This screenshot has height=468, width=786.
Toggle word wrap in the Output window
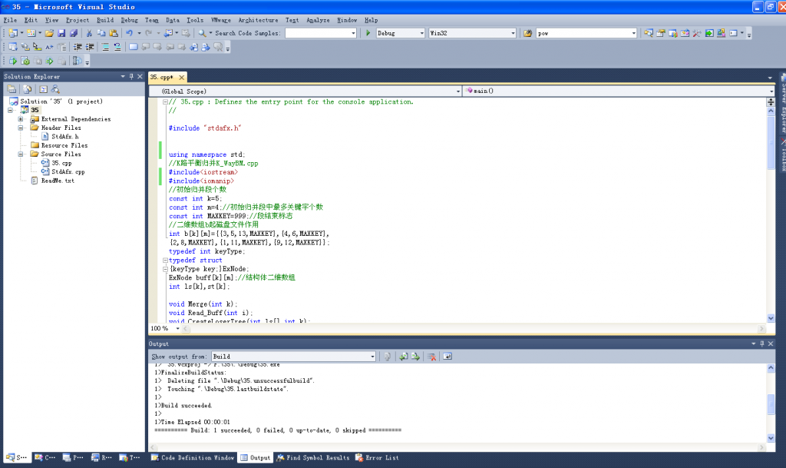tap(447, 356)
